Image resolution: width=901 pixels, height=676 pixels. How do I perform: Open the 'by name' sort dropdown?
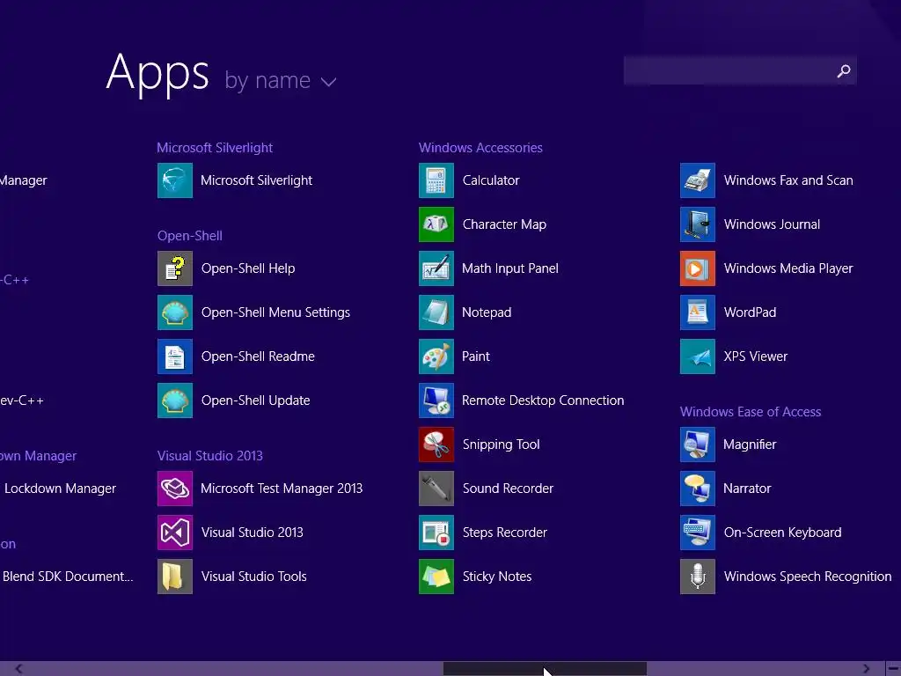[x=281, y=80]
